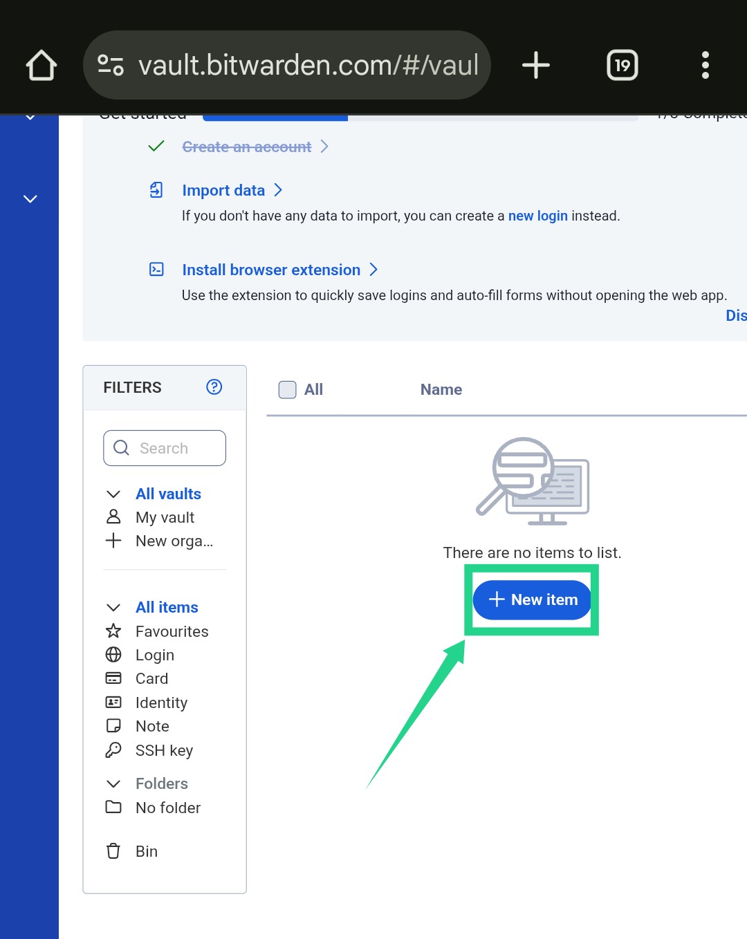Screen dimensions: 747x939
Task: Tick the All select checkbox
Action: click(x=287, y=390)
